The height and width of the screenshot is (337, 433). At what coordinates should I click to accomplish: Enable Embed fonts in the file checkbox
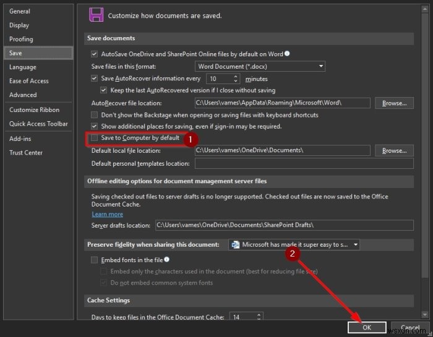coord(94,260)
